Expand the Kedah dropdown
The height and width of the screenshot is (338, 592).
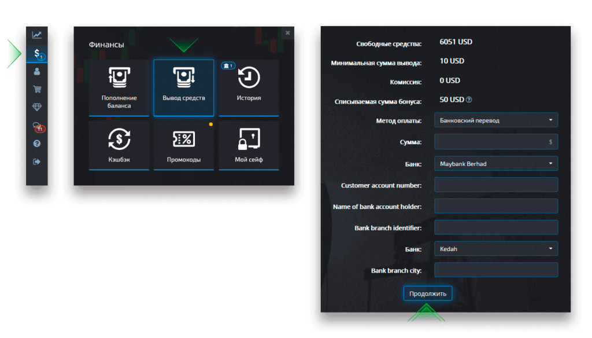pyautogui.click(x=495, y=249)
